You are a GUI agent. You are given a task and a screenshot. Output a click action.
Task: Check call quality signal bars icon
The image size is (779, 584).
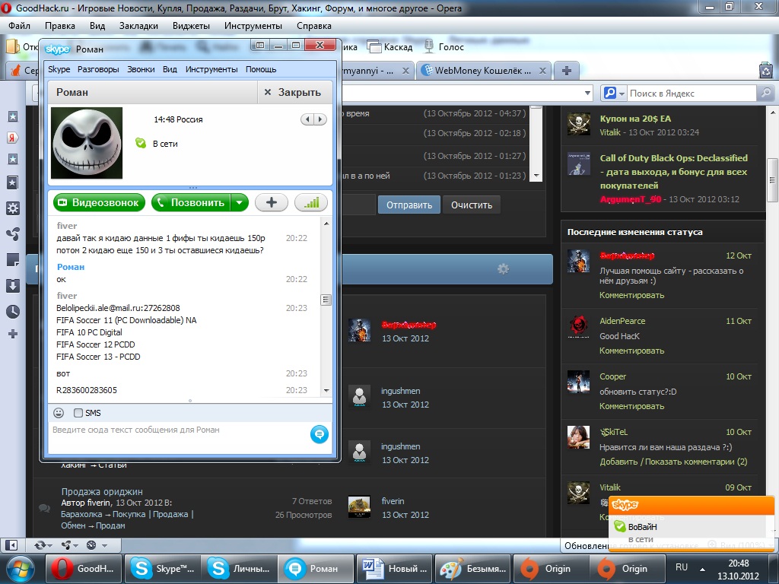[311, 202]
